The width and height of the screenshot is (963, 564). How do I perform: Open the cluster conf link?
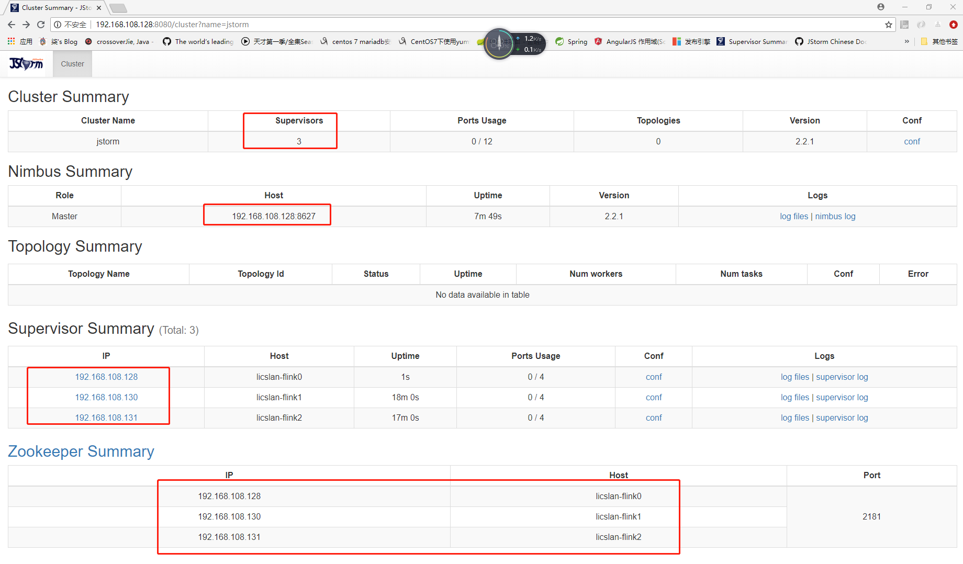pyautogui.click(x=912, y=141)
